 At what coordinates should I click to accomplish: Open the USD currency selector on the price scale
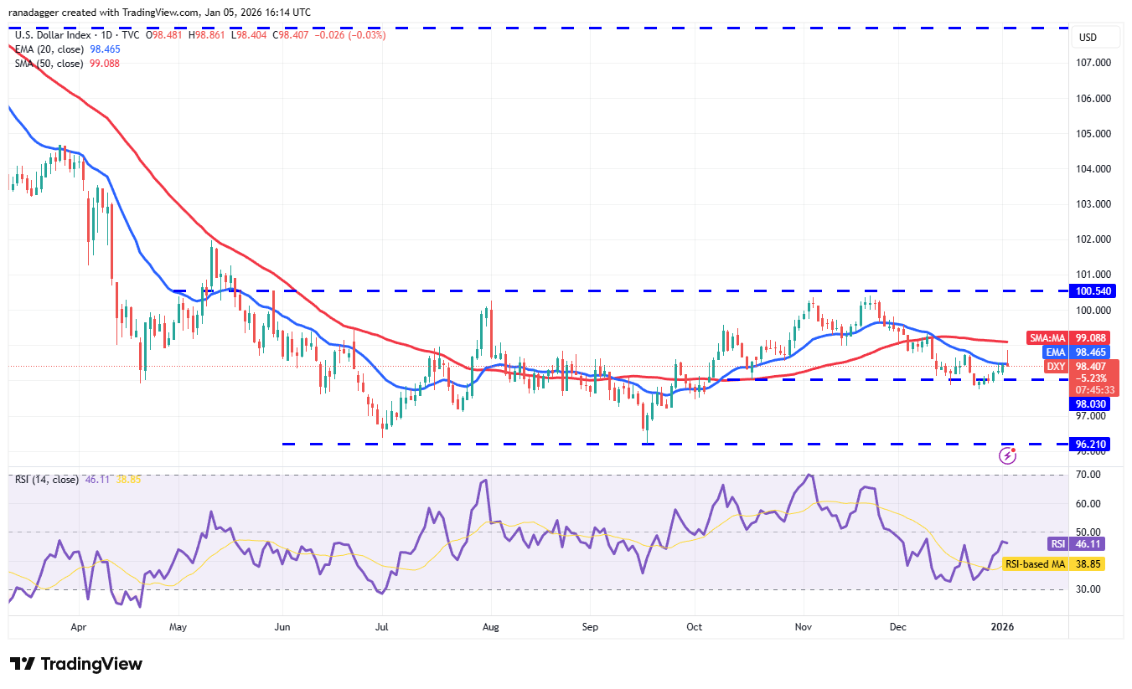click(1095, 37)
